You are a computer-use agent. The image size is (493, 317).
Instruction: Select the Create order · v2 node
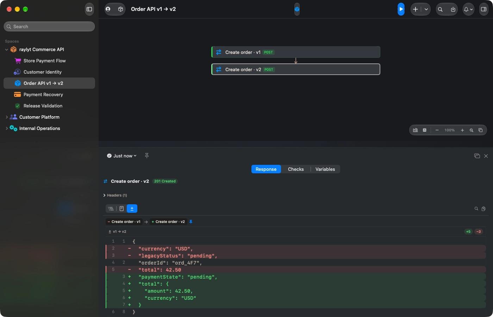pos(296,69)
